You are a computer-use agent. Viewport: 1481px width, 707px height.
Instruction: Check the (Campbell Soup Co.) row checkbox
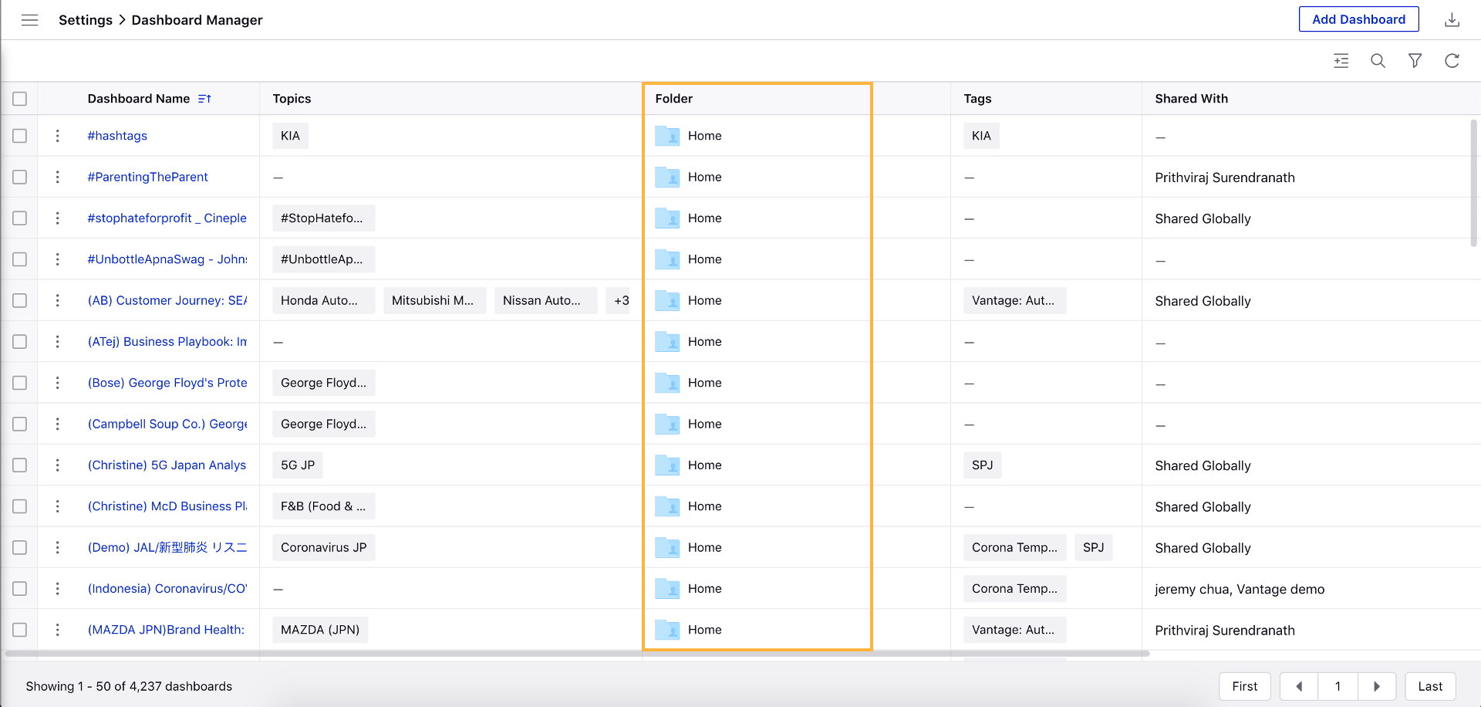click(20, 424)
